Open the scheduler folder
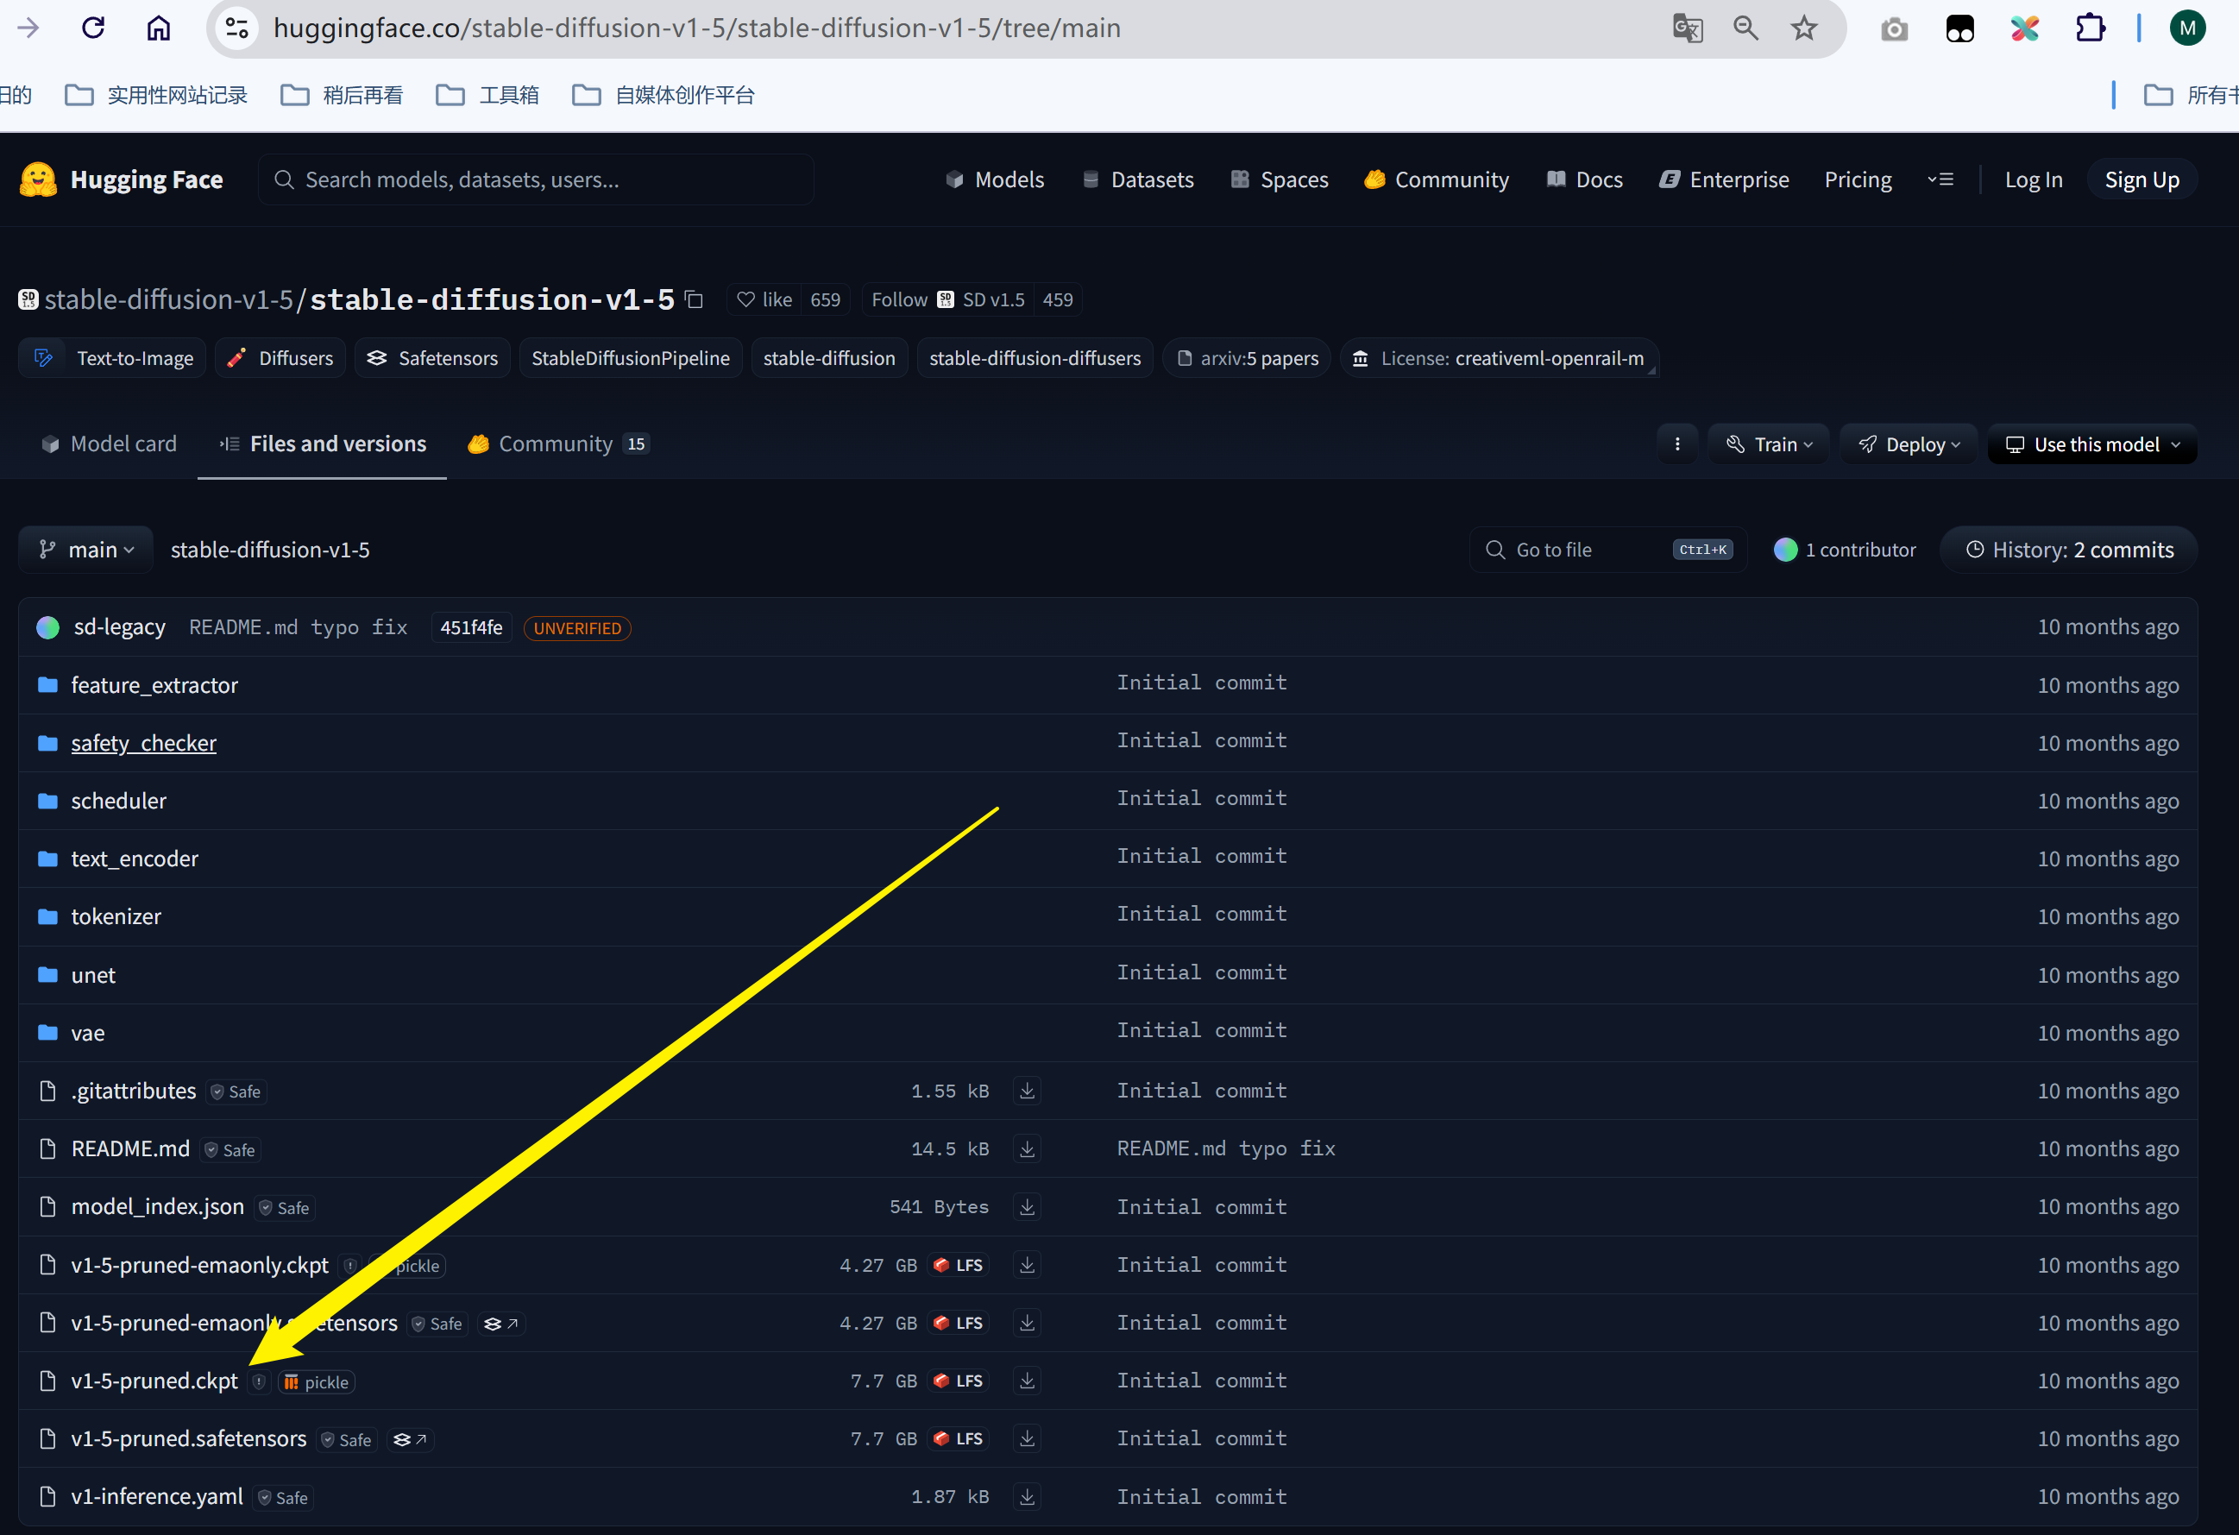The image size is (2239, 1535). [118, 801]
